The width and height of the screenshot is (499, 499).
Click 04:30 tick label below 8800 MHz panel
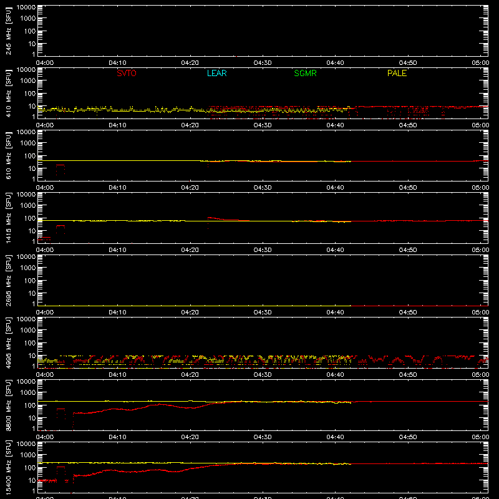coord(263,437)
